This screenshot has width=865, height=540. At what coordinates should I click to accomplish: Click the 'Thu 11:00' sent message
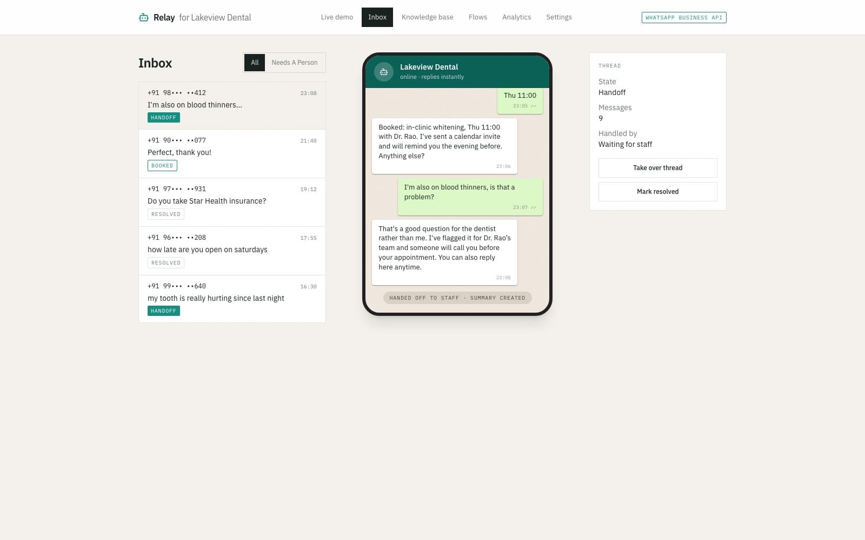[520, 100]
